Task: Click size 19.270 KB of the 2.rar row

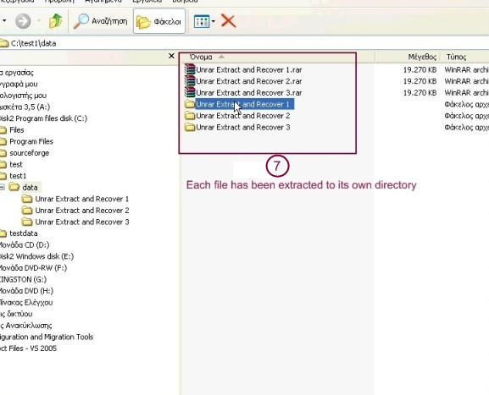Action: [420, 81]
